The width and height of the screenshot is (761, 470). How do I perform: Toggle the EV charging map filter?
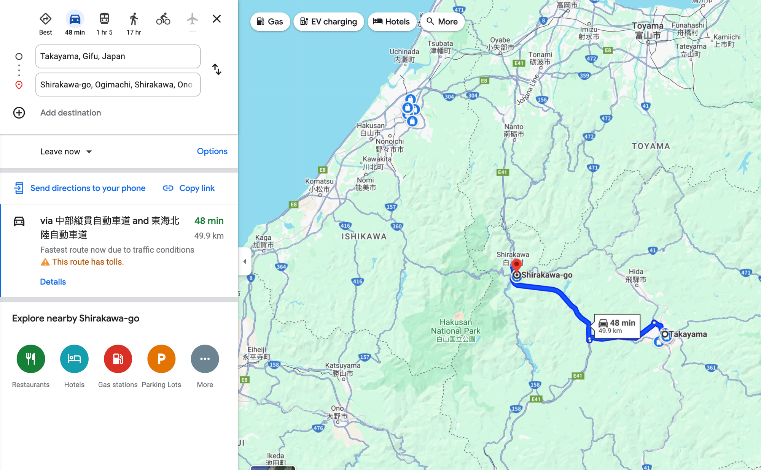(329, 22)
